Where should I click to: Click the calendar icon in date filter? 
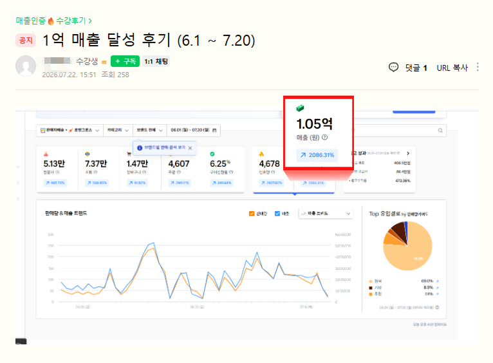(214, 130)
